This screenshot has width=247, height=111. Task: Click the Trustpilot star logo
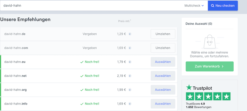point(189,88)
